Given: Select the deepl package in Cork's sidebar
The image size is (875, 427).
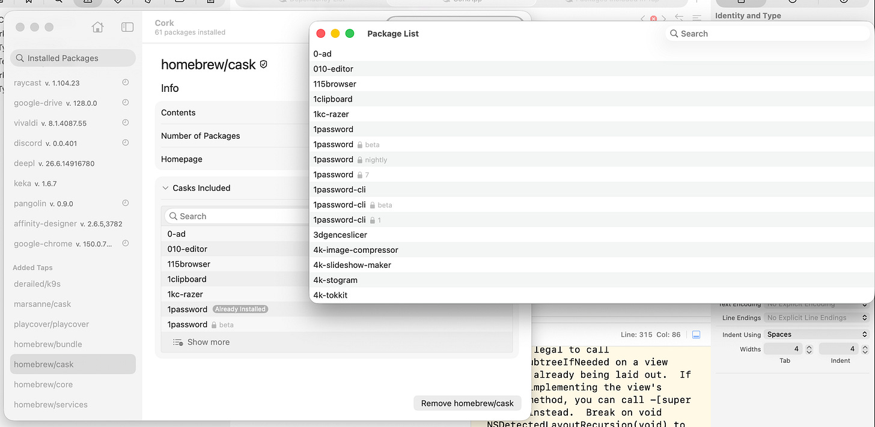Looking at the screenshot, I should tap(73, 163).
